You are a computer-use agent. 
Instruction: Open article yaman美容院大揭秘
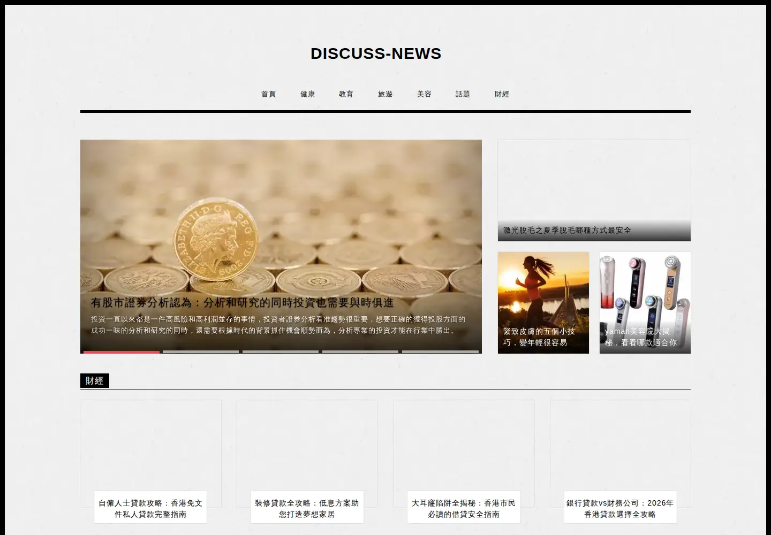pyautogui.click(x=641, y=337)
